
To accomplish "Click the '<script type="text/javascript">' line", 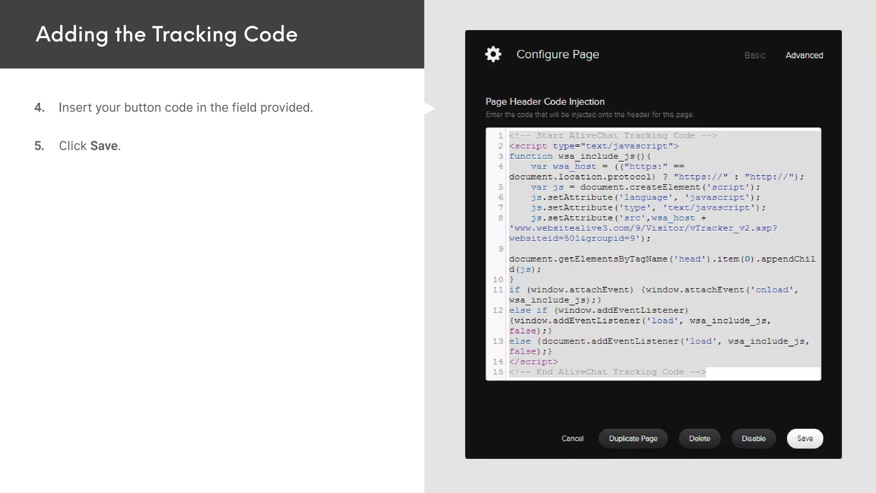I will pos(594,146).
